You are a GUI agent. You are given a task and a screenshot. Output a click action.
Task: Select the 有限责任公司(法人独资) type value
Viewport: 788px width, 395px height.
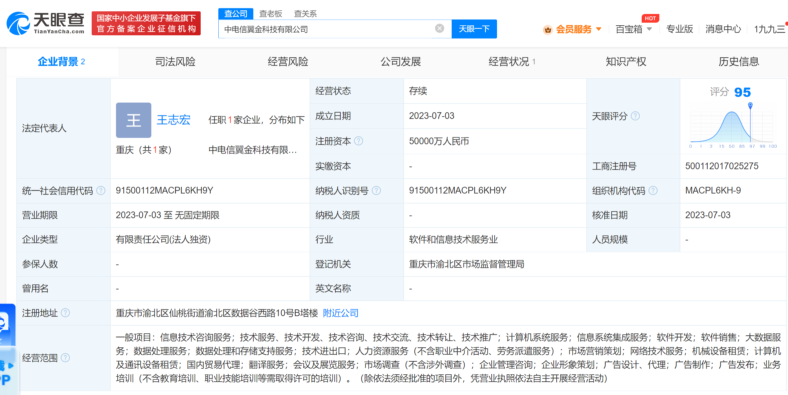pos(163,239)
